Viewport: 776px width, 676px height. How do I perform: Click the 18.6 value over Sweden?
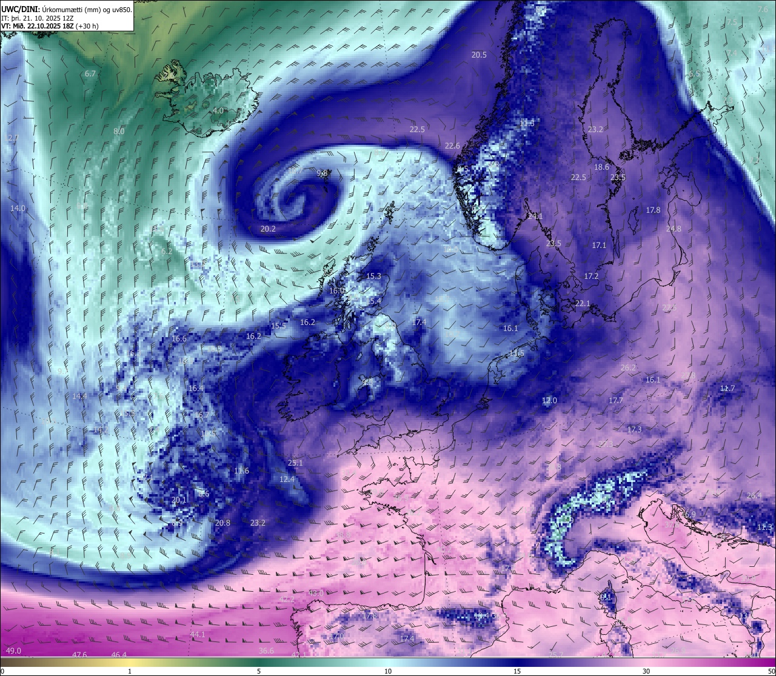click(x=601, y=167)
